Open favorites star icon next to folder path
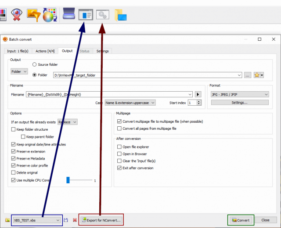Image resolution: width=281 pixels, height=228 pixels. (x=257, y=75)
